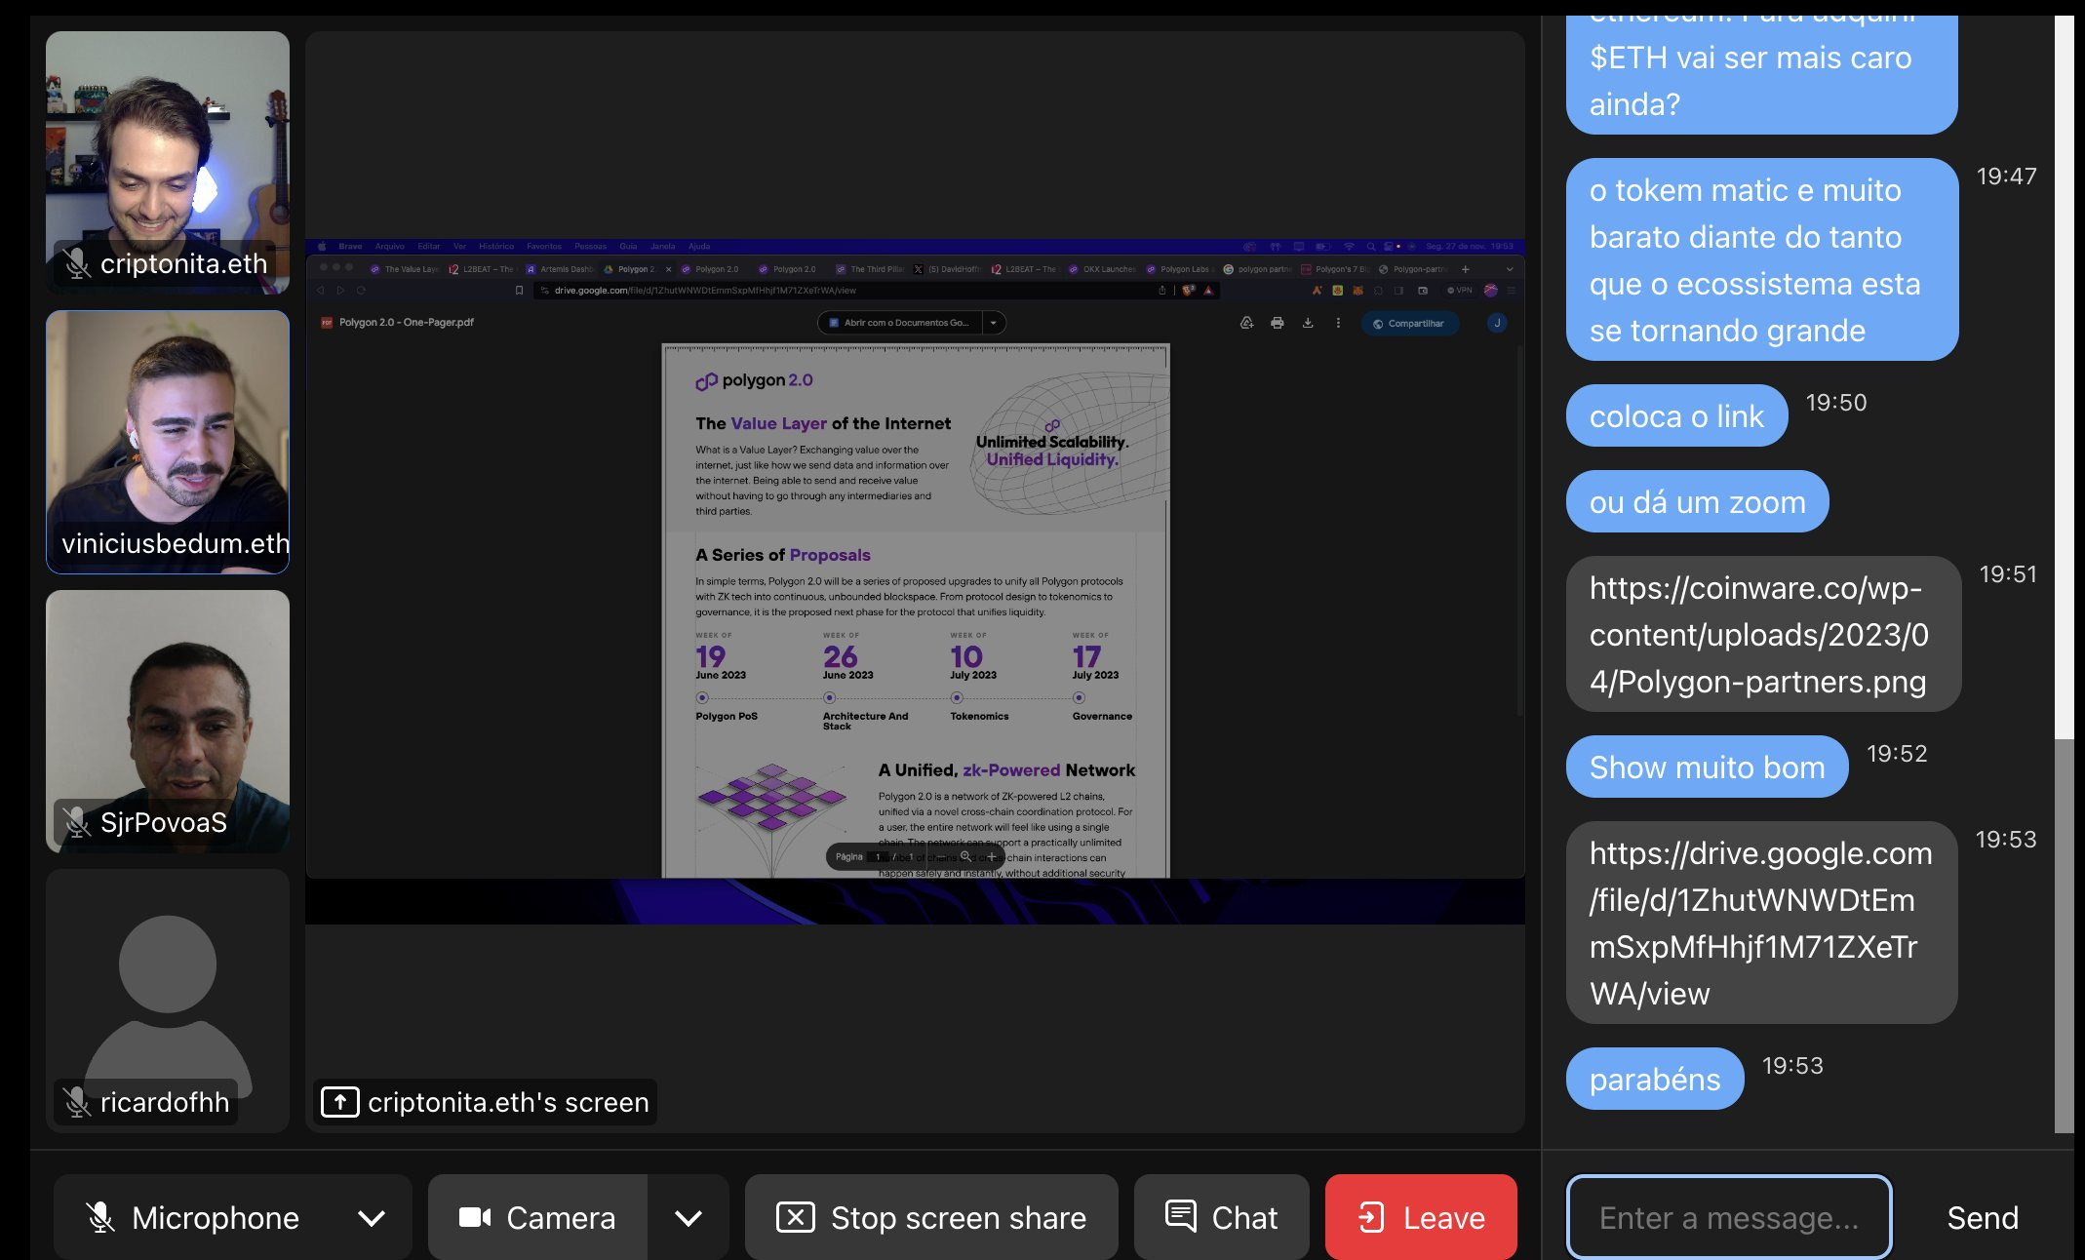The width and height of the screenshot is (2085, 1260).
Task: Expand the 'Abrir com' dropdown arrow
Action: click(994, 323)
